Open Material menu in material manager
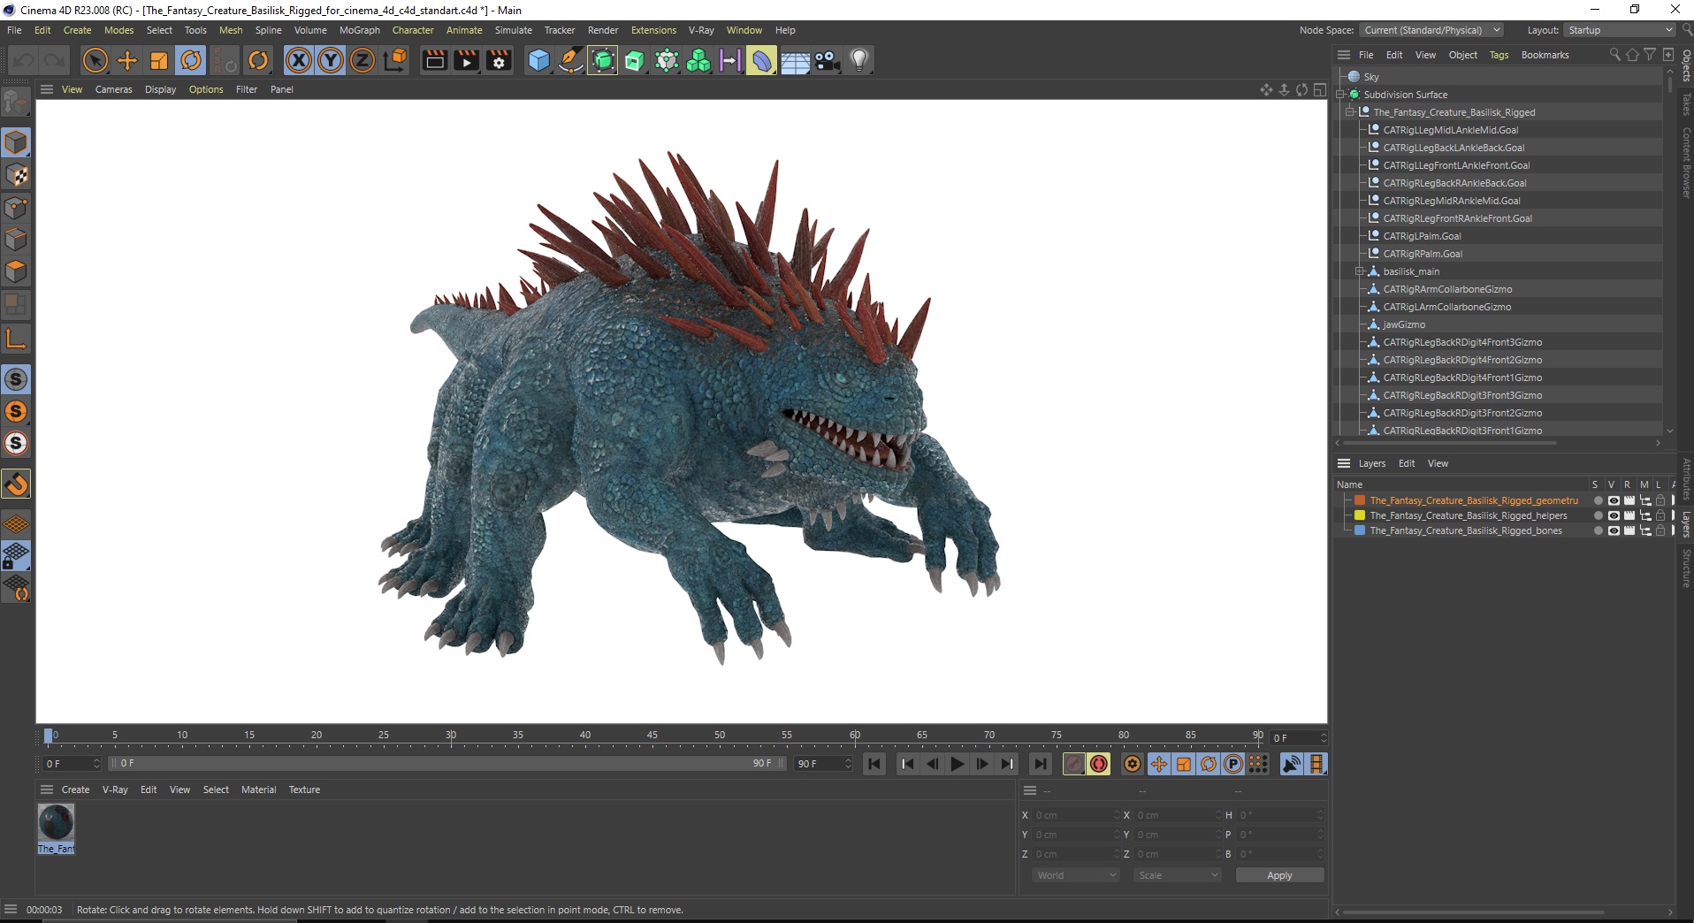 tap(258, 790)
